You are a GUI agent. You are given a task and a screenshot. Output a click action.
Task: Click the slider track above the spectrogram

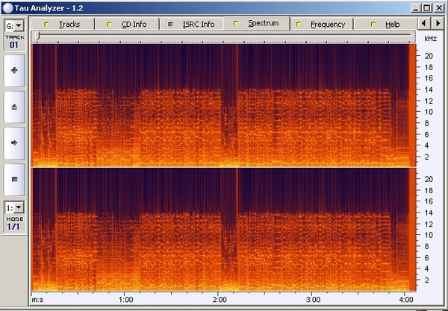click(223, 35)
